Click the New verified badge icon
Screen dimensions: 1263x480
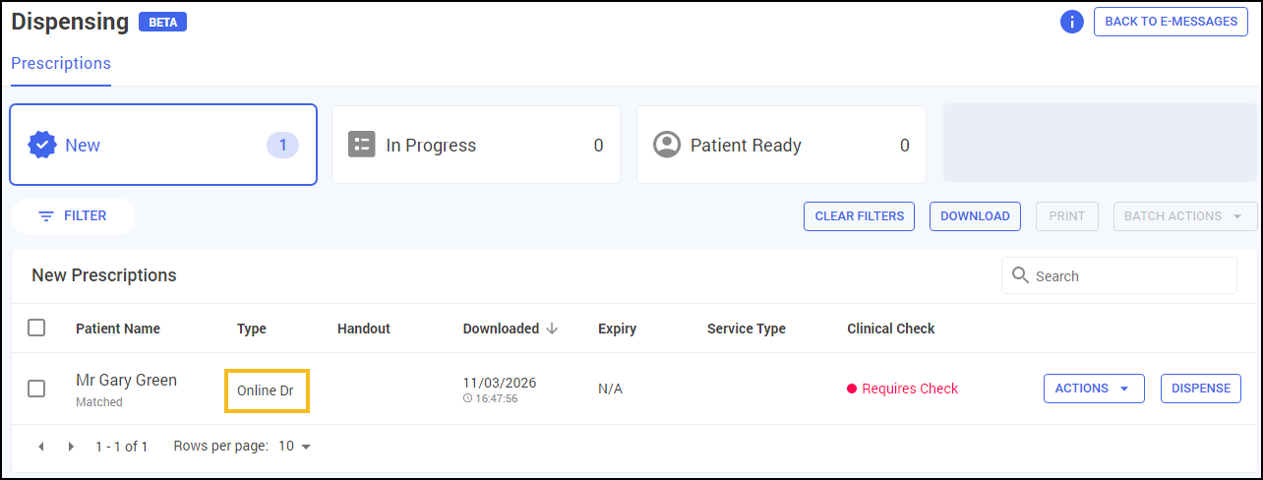click(42, 145)
